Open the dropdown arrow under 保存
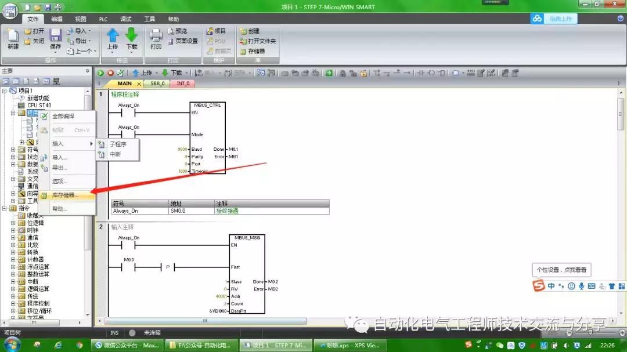 click(x=55, y=52)
